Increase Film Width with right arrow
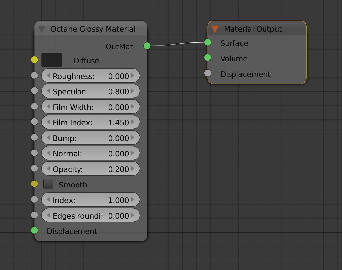The width and height of the screenshot is (342, 270). [133, 107]
